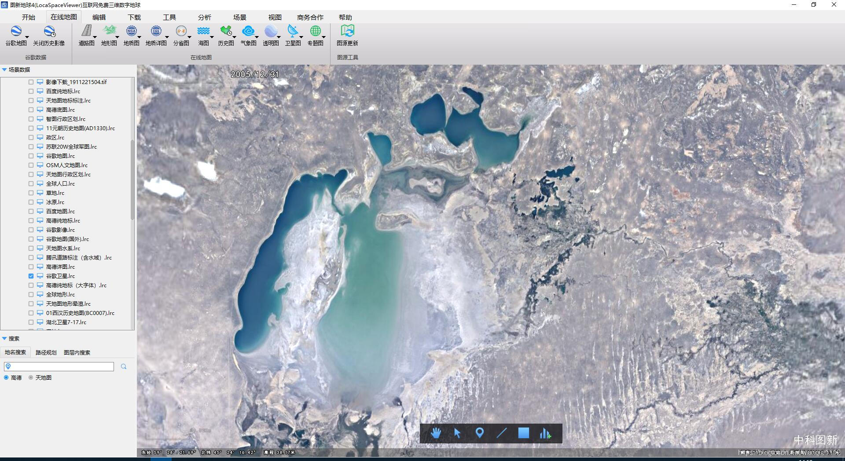Activate the arrow select tool

coord(457,433)
